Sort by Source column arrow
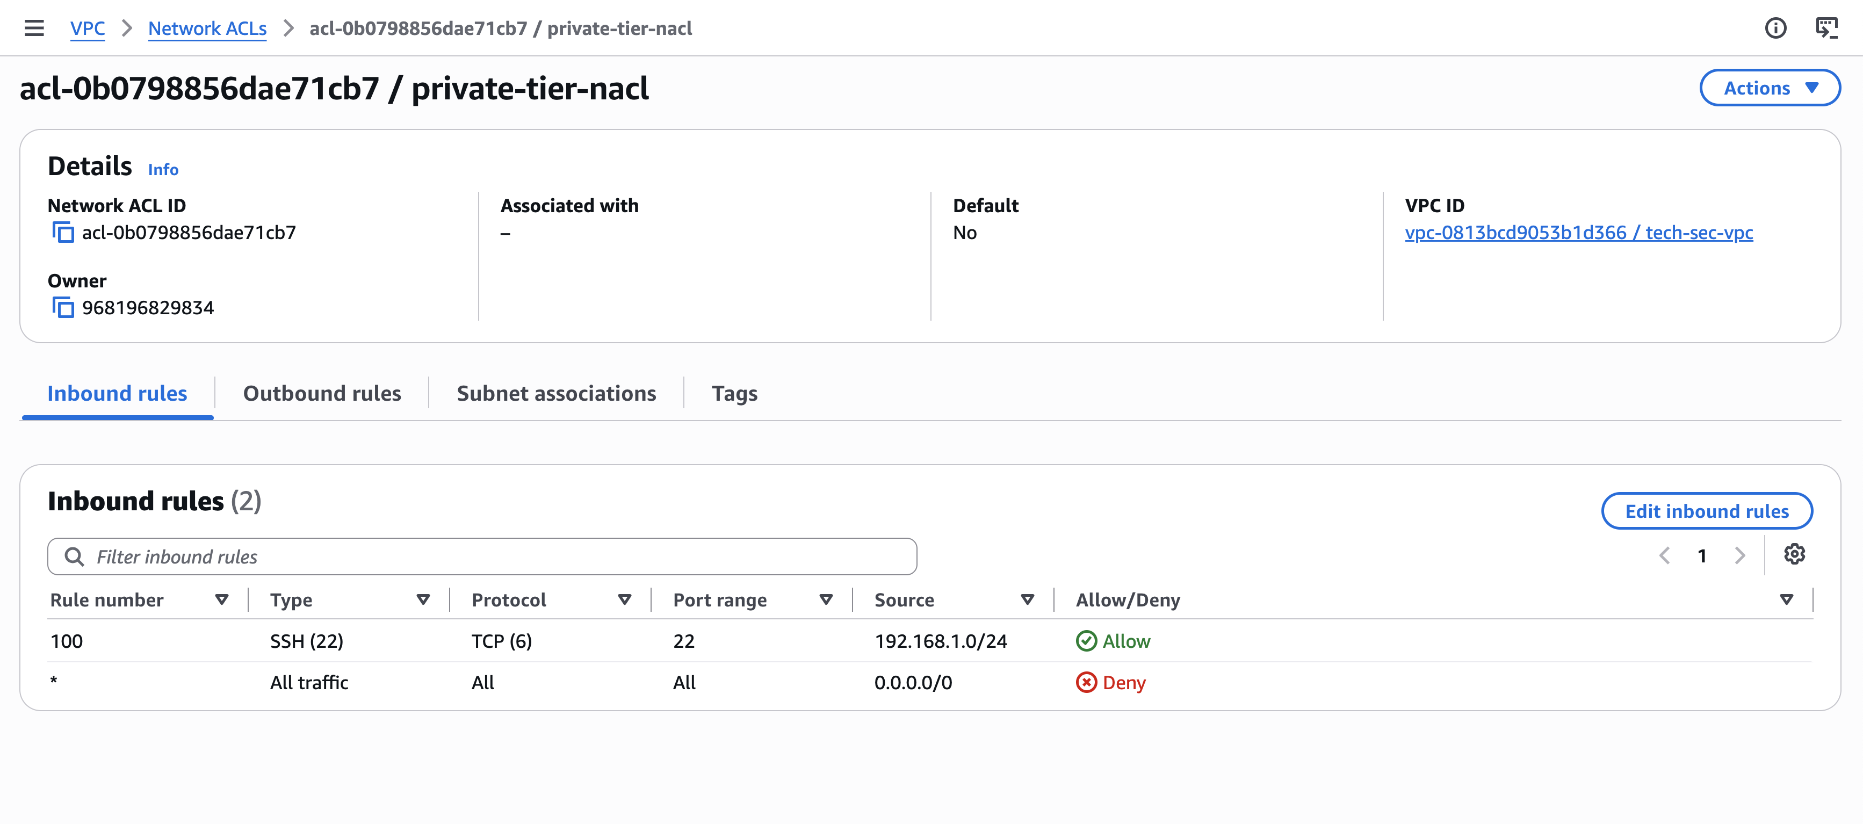The width and height of the screenshot is (1863, 824). 1027,599
